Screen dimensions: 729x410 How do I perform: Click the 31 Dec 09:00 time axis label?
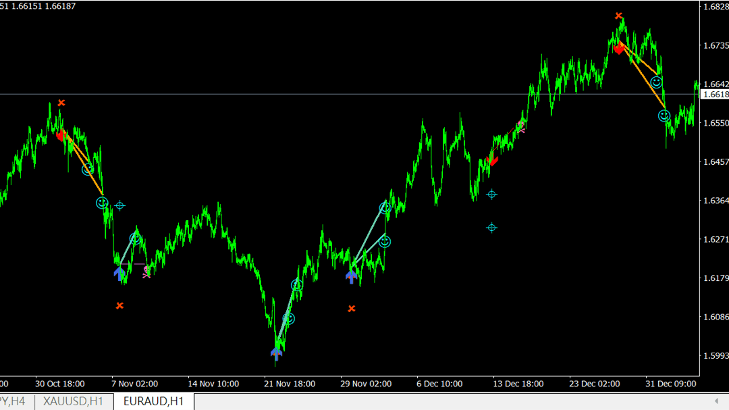tap(670, 384)
